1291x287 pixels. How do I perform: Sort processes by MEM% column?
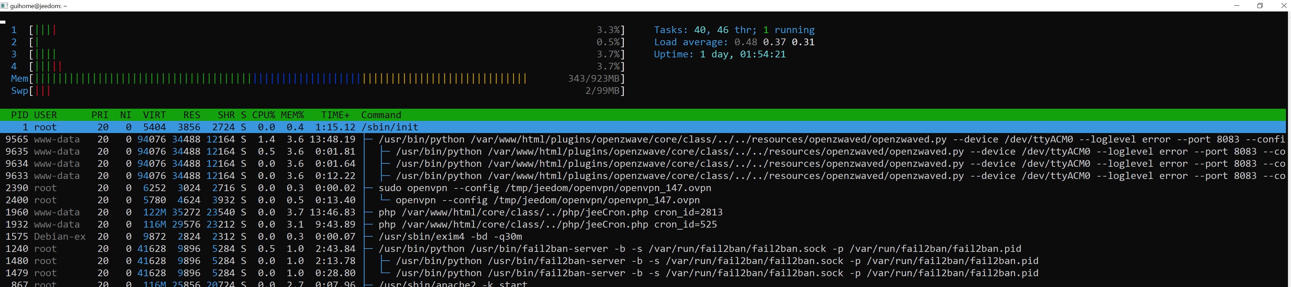coord(292,115)
